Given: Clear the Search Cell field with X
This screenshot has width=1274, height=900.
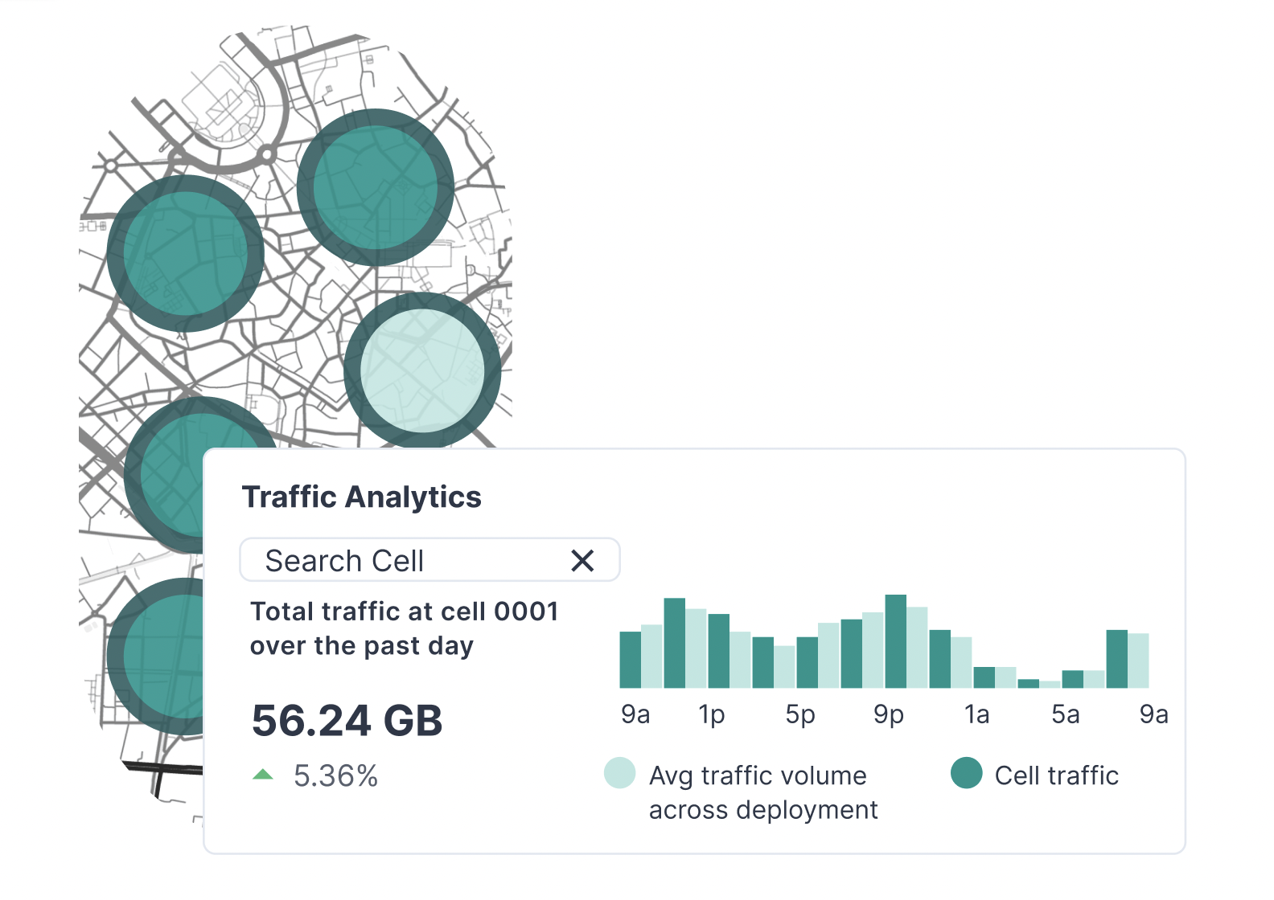Looking at the screenshot, I should tap(582, 561).
